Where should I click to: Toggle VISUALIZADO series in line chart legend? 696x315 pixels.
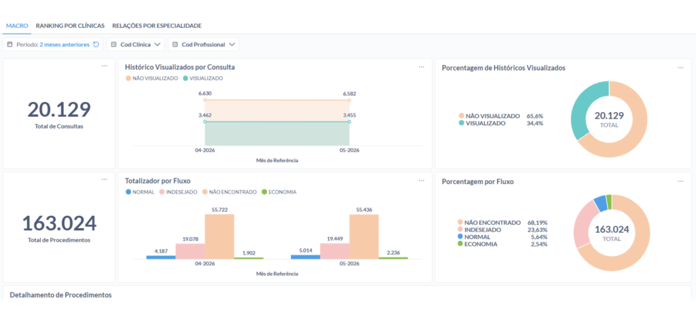pyautogui.click(x=203, y=78)
